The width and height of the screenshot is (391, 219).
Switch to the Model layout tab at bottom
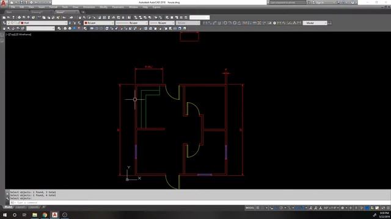pyautogui.click(x=8, y=207)
